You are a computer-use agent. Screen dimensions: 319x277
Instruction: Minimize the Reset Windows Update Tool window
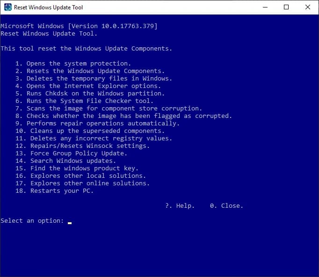point(265,7)
